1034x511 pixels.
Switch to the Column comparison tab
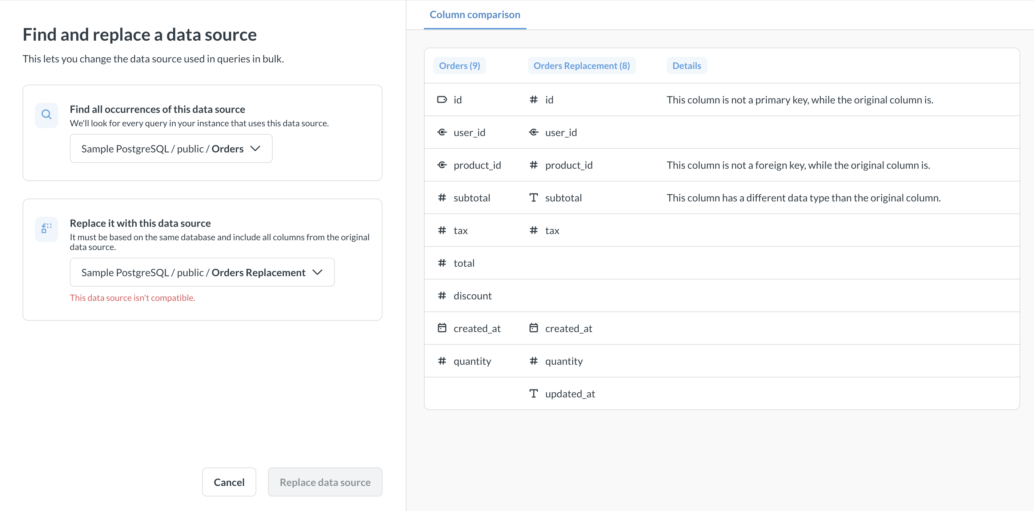474,15
